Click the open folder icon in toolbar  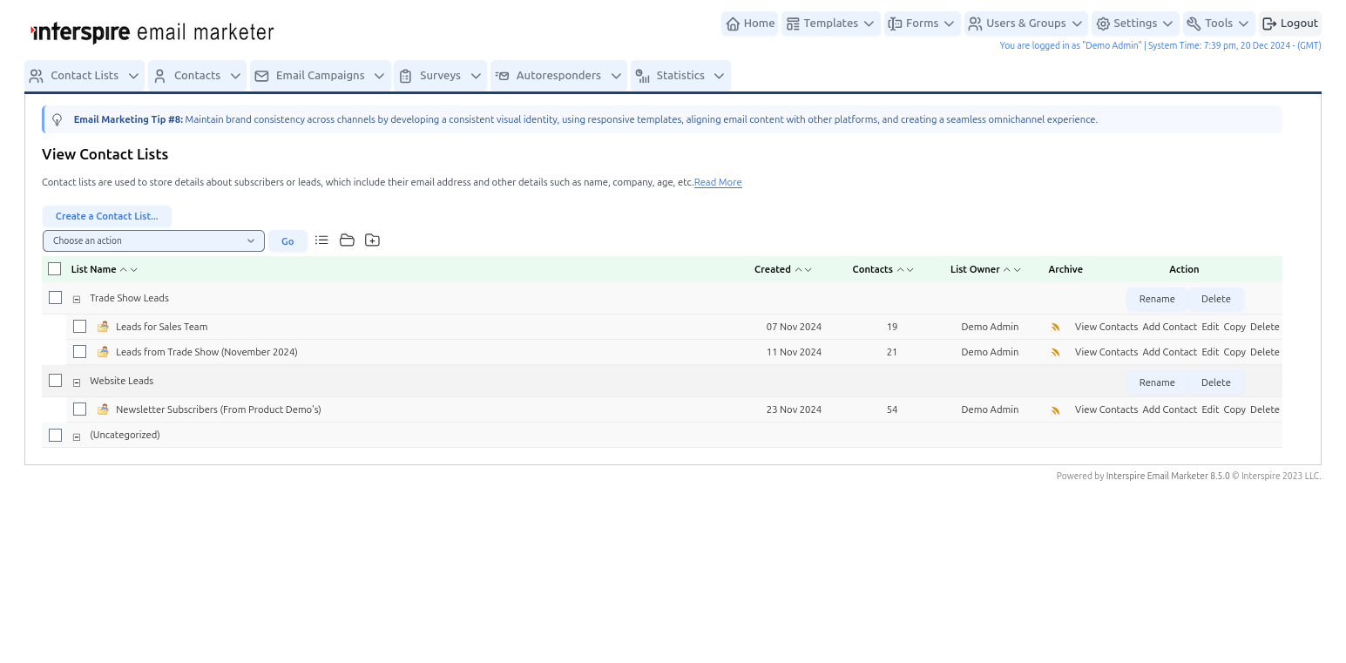click(347, 240)
